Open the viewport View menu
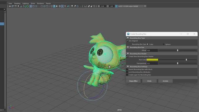 [10, 3]
